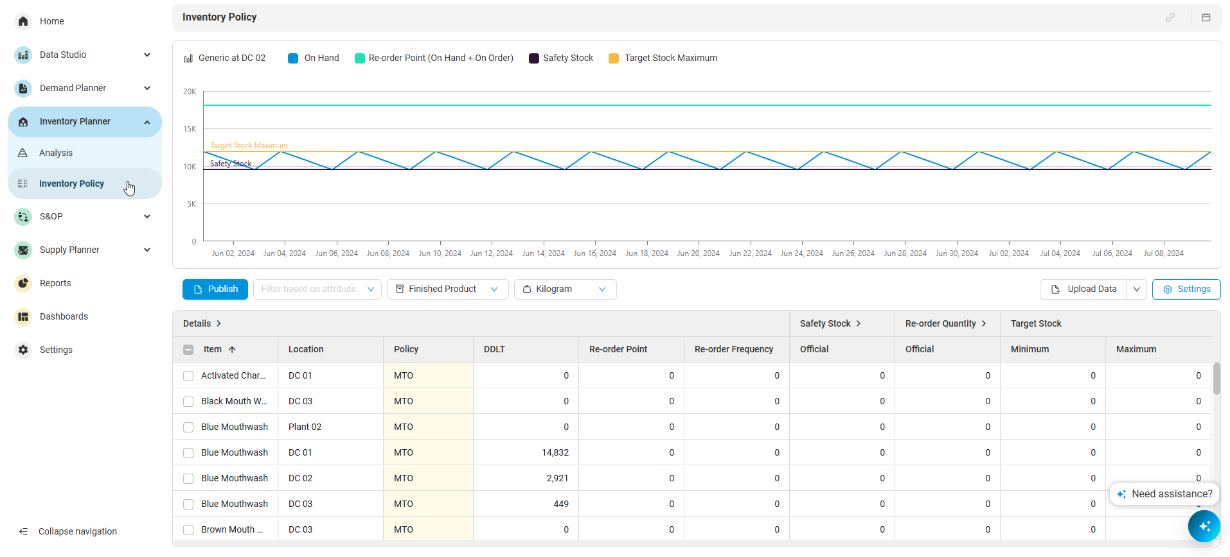Click the Dashboards grid icon

coord(23,316)
